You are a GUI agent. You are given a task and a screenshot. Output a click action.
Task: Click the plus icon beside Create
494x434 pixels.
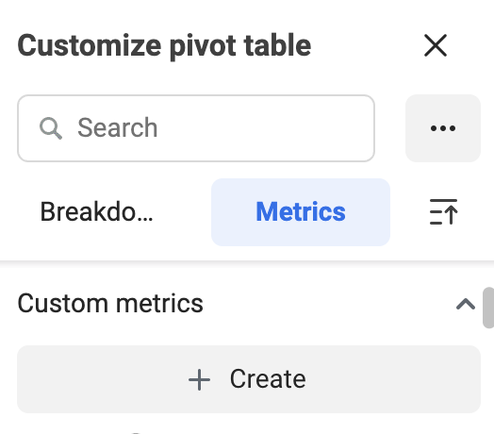point(199,379)
